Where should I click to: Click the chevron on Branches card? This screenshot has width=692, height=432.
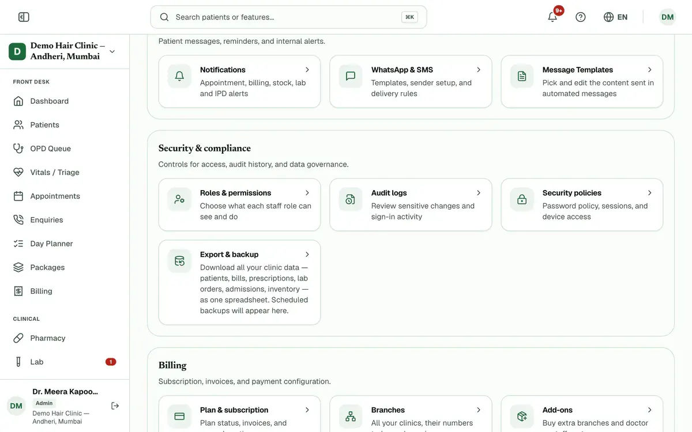click(x=479, y=410)
